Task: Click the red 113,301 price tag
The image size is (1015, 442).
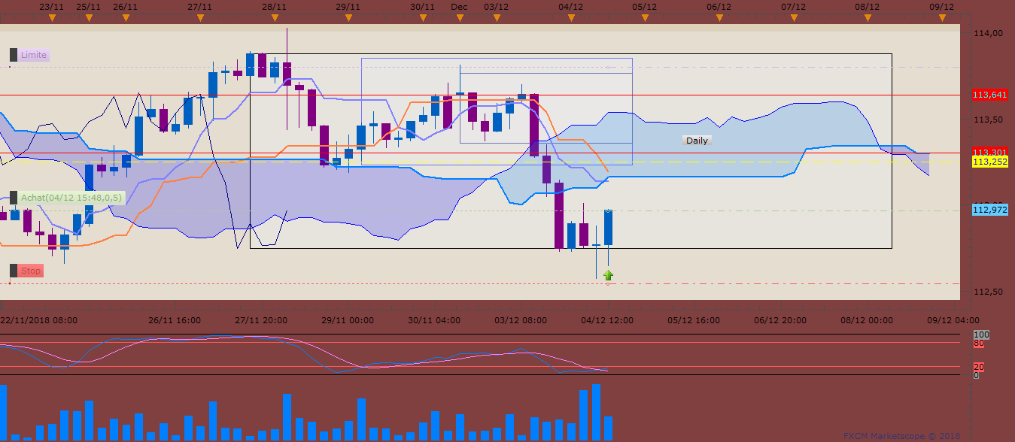Action: [x=990, y=152]
